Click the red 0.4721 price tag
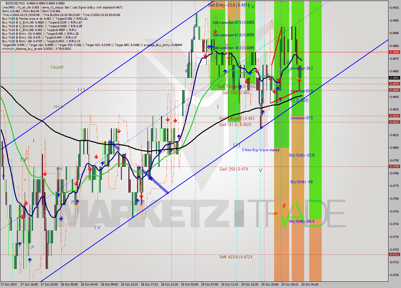401x288 pixels. pyautogui.click(x=394, y=255)
